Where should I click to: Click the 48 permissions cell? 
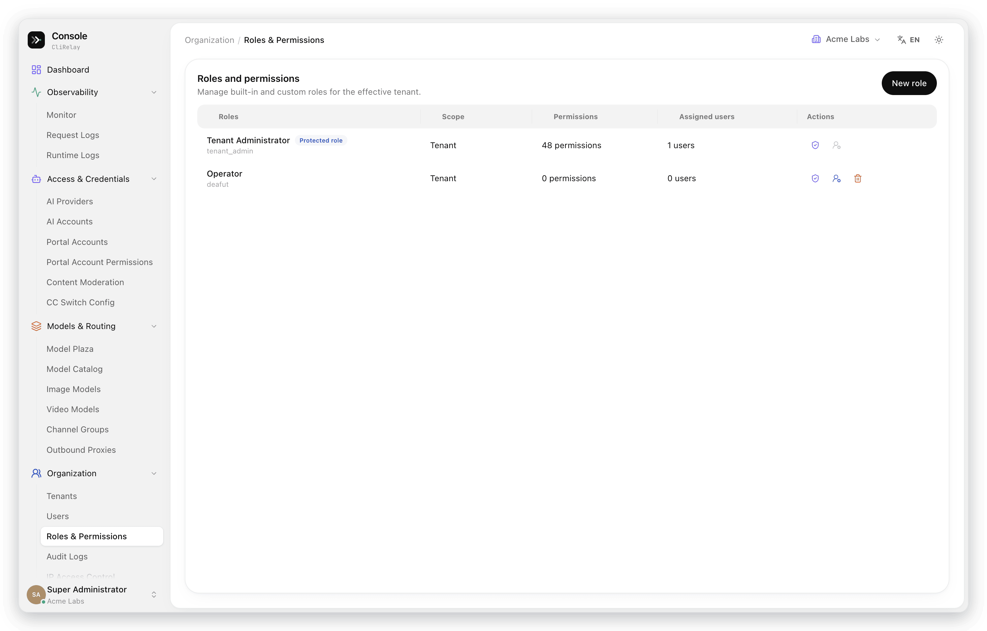tap(571, 146)
